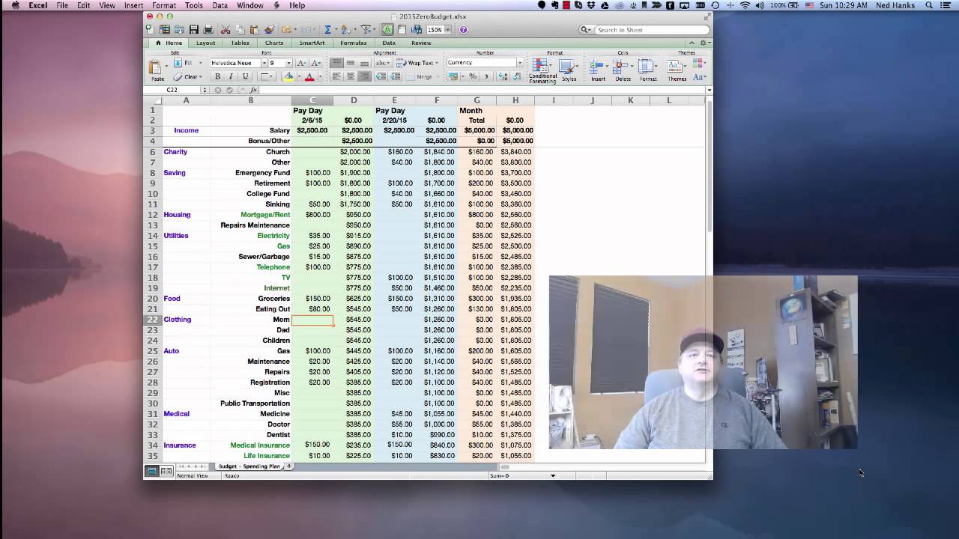Image resolution: width=959 pixels, height=539 pixels.
Task: Decrease font size with the smaller A icon
Action: pos(316,64)
